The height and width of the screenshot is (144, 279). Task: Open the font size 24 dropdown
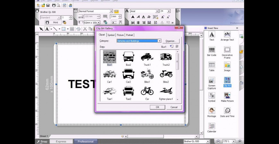[169, 11]
